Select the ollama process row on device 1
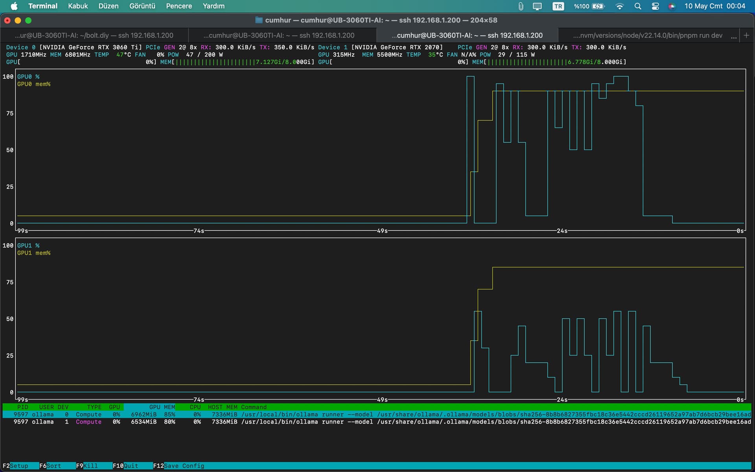Image resolution: width=755 pixels, height=472 pixels. pos(377,422)
